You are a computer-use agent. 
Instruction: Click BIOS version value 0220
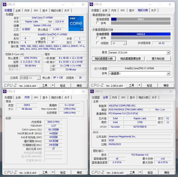tap(140, 140)
